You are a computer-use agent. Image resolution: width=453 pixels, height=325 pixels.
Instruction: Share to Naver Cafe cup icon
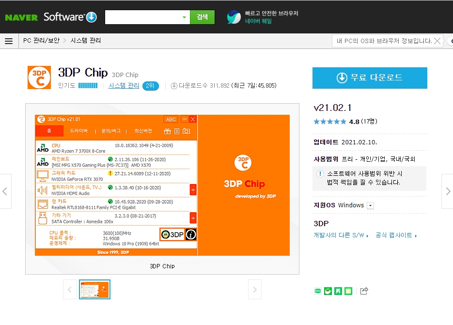[328, 291]
